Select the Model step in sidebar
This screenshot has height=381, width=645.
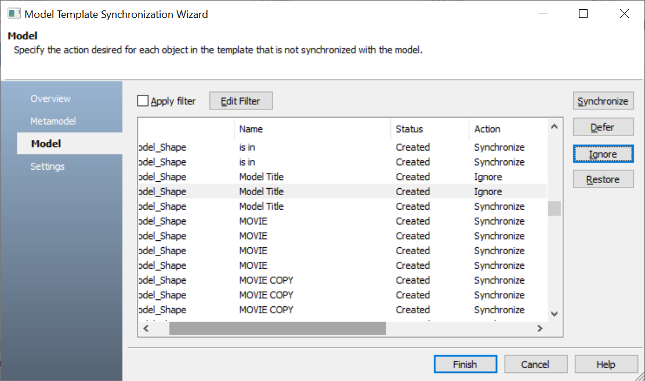(46, 144)
